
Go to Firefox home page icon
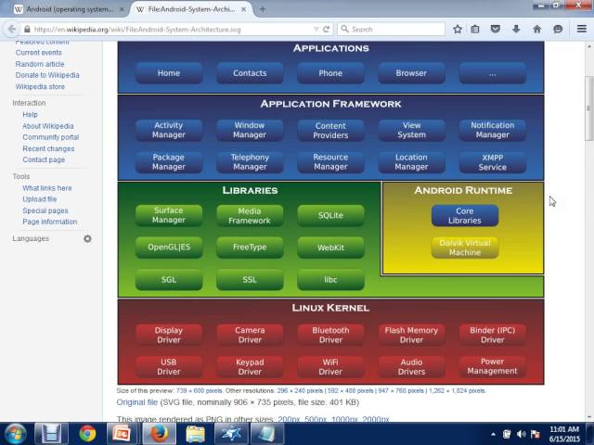536,29
